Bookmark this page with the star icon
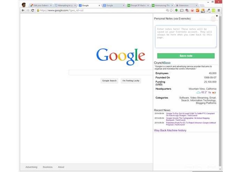This screenshot has height=172, width=242. 171,10
